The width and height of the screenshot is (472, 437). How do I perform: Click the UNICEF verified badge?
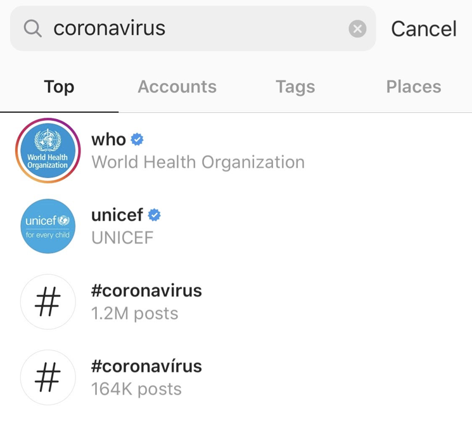(x=154, y=215)
